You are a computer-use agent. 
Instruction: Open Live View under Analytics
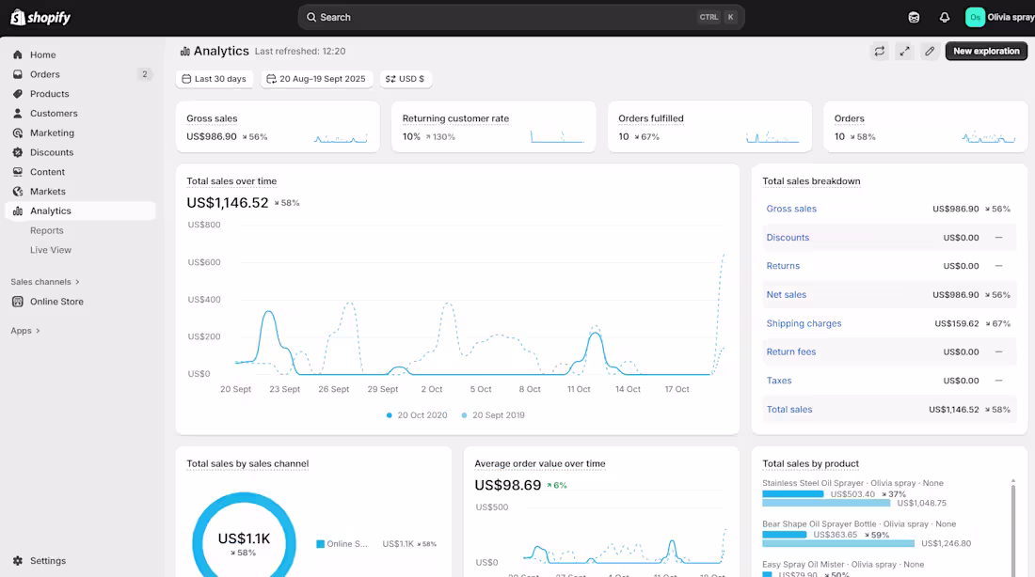51,250
